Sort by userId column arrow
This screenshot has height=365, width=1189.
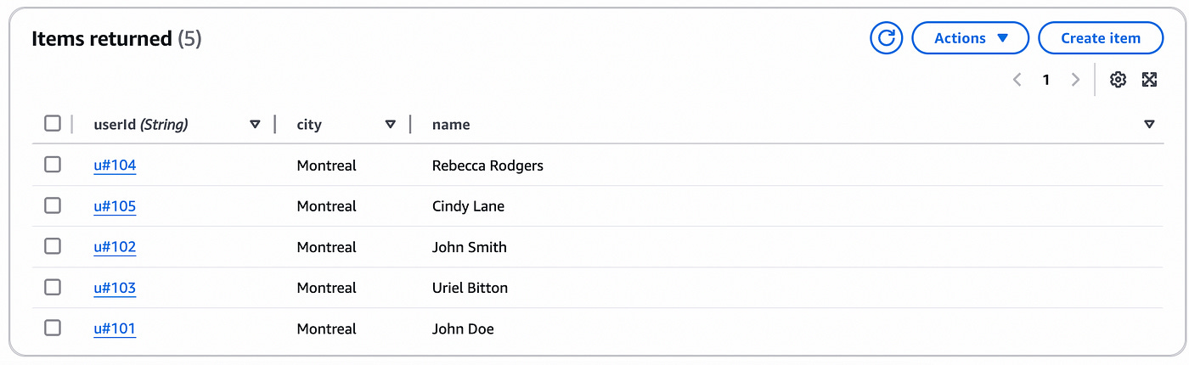pos(255,125)
